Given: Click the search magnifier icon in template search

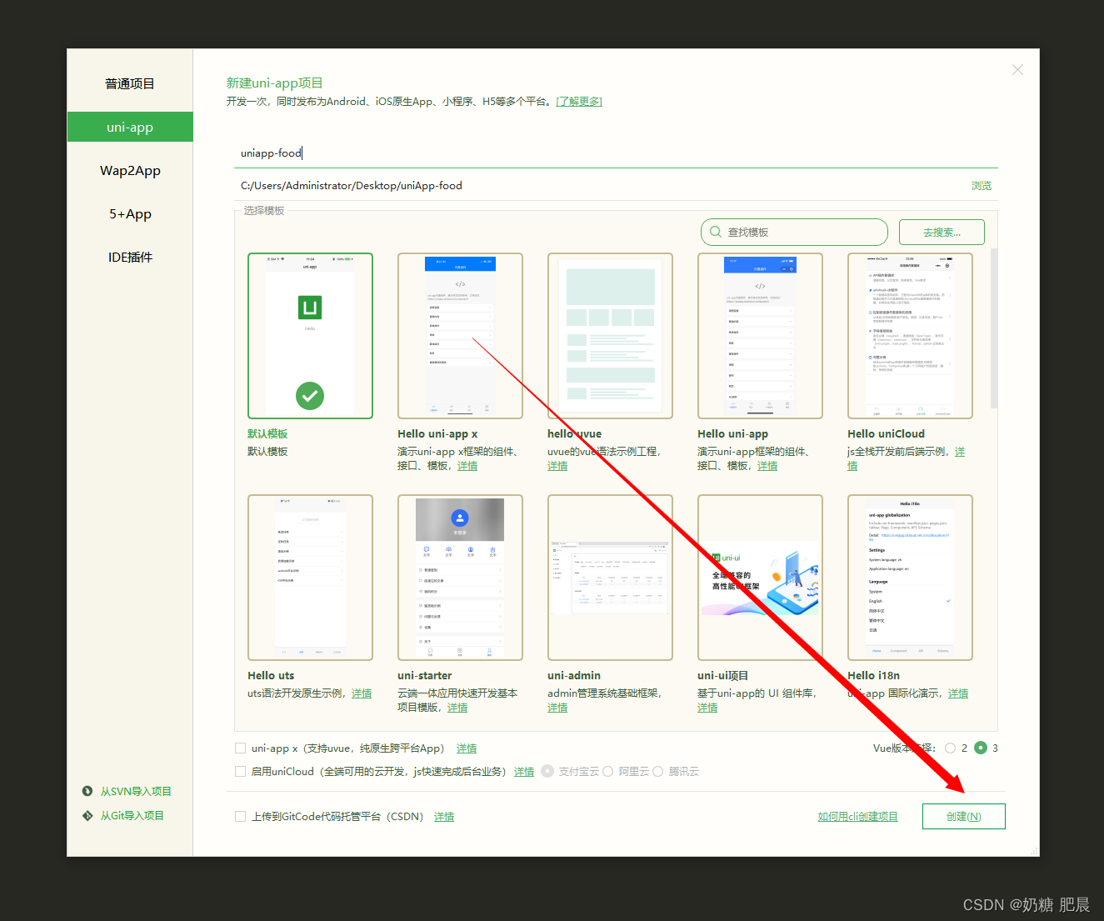Looking at the screenshot, I should tap(716, 232).
